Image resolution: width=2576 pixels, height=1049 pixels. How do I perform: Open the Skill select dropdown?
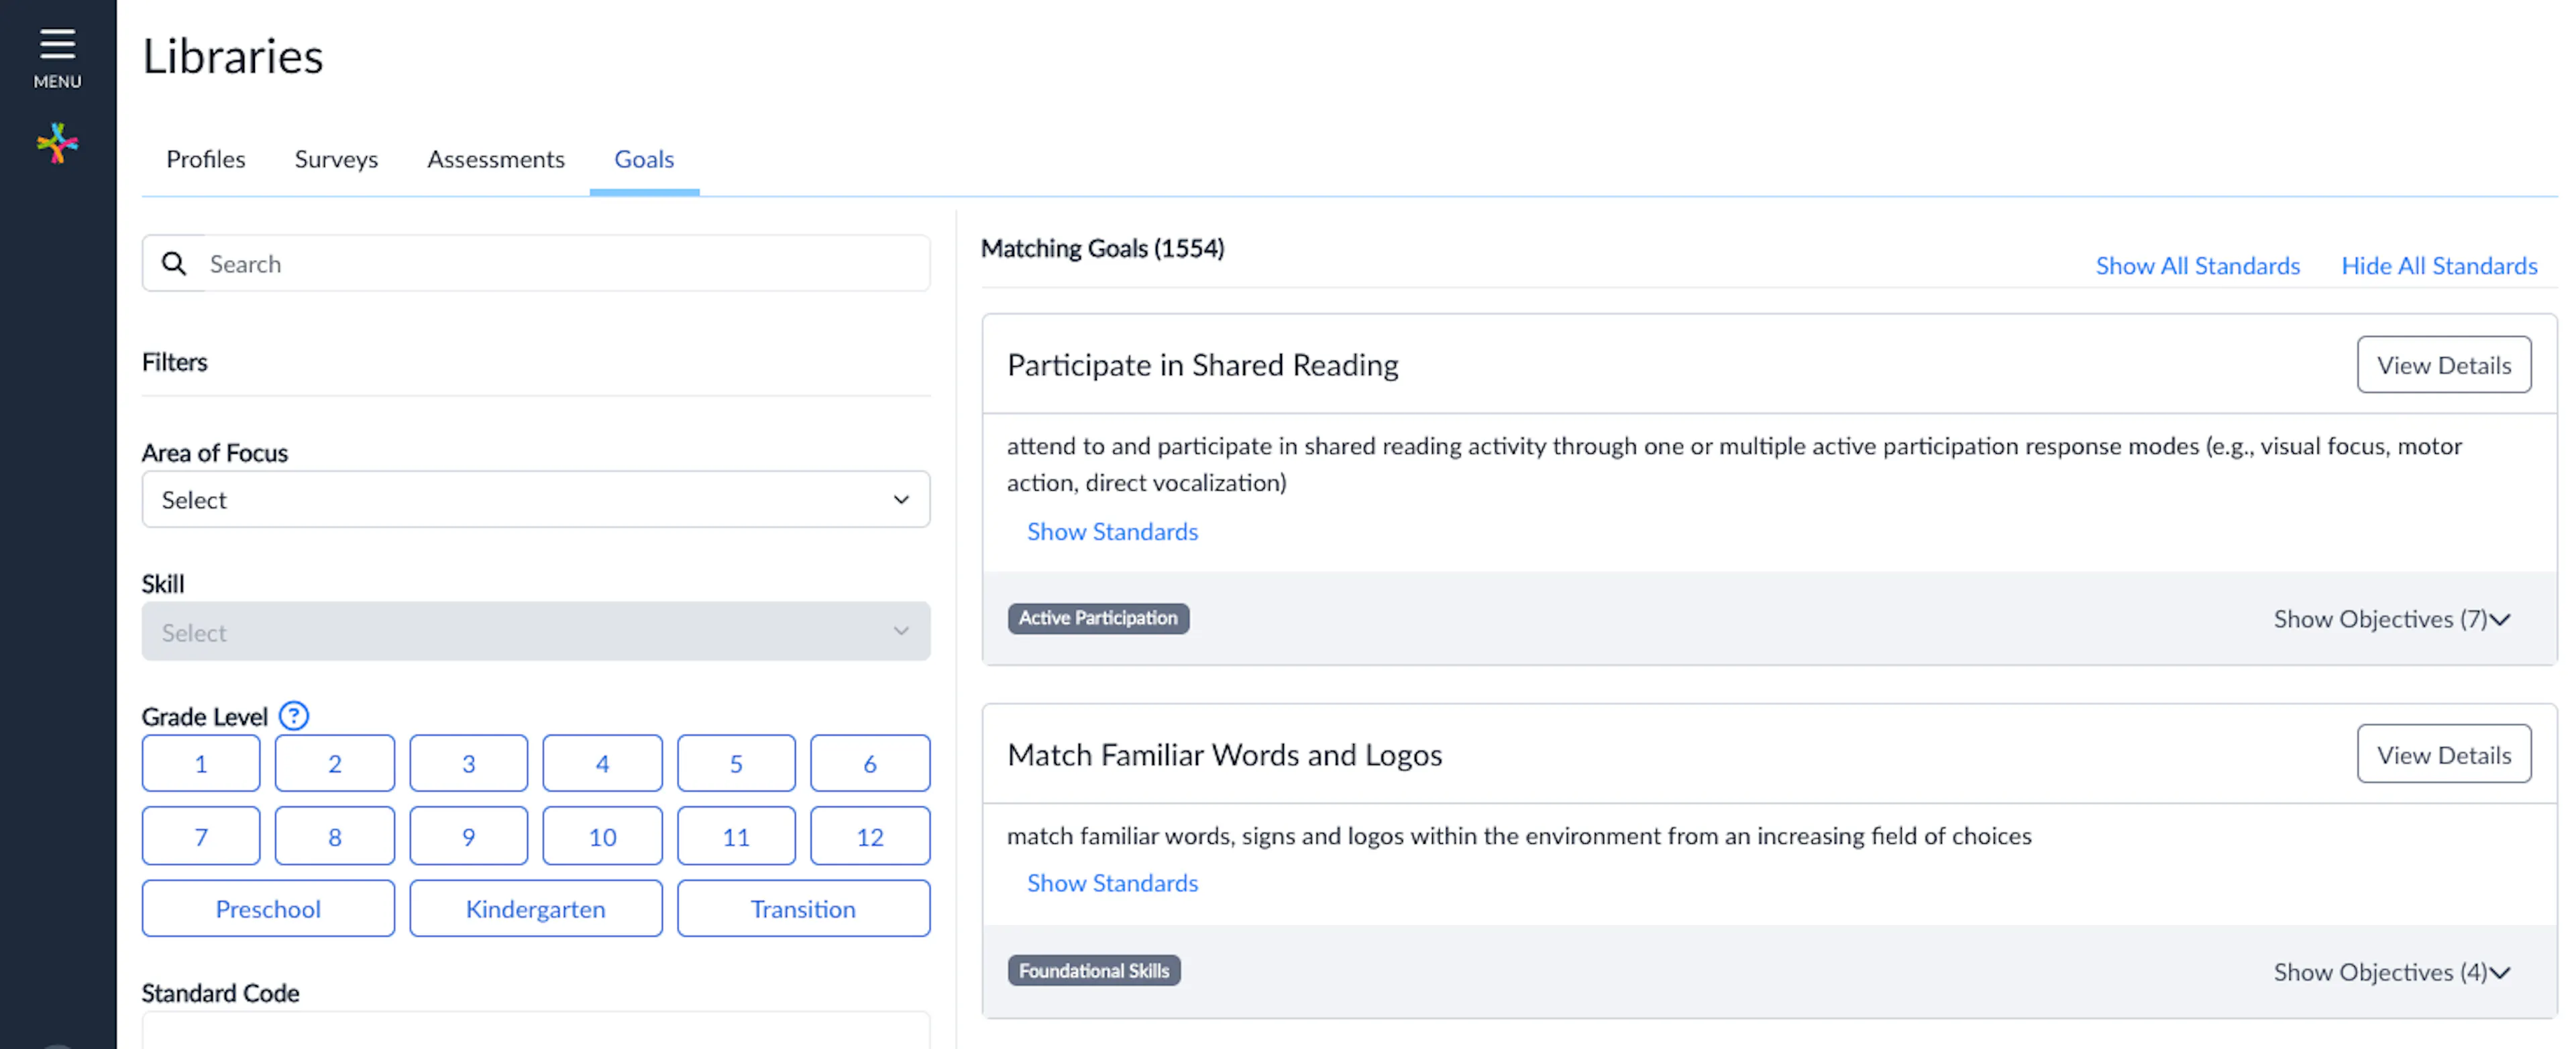pos(536,631)
